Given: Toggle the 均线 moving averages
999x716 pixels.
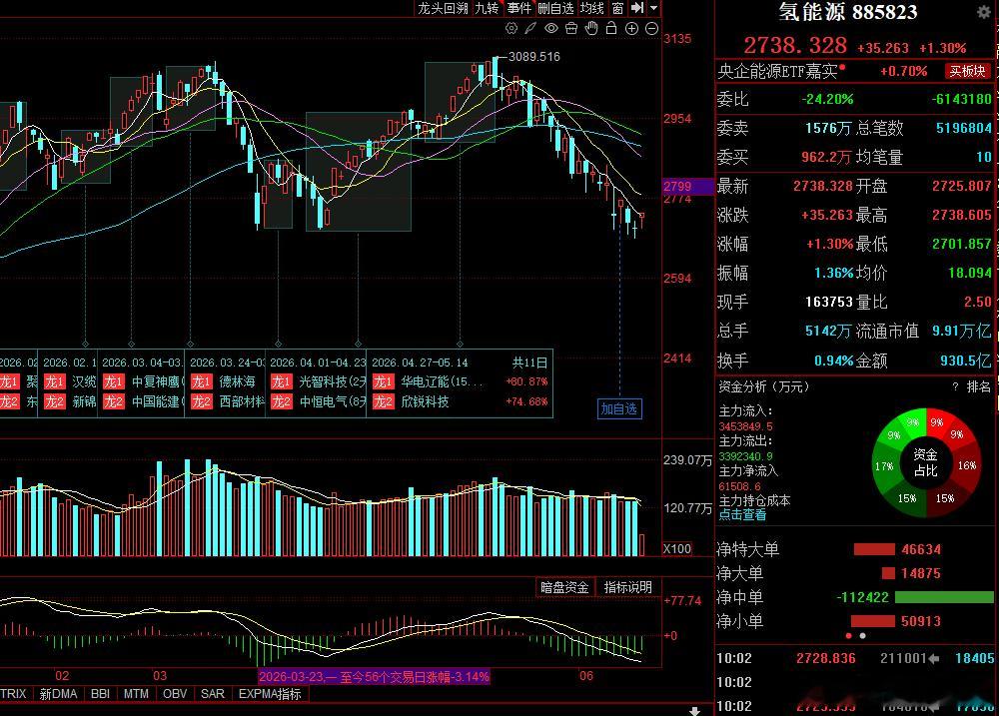Looking at the screenshot, I should click(x=591, y=8).
